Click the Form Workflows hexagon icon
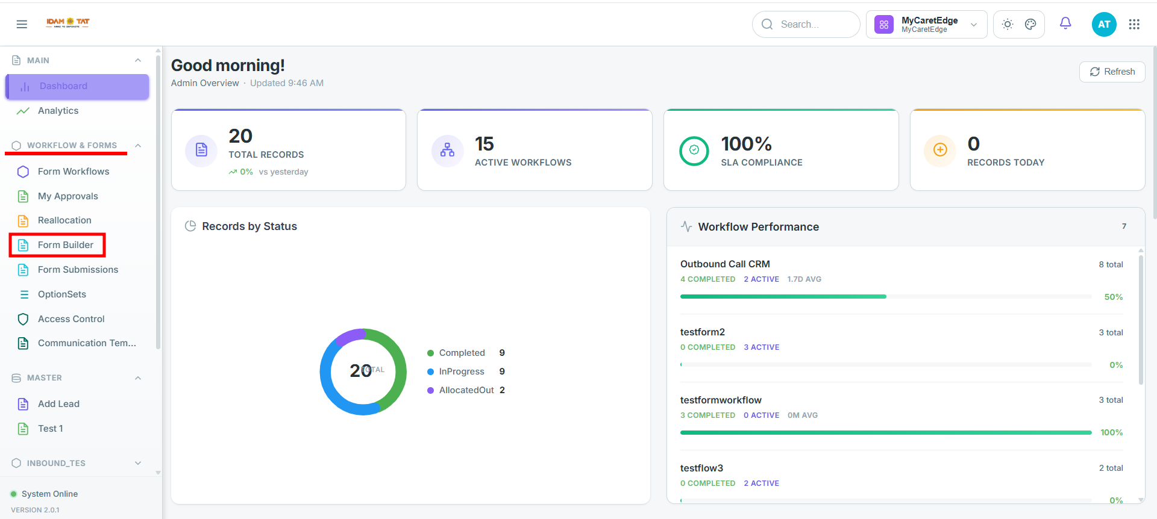Screen dimensions: 1157x519 pos(23,172)
